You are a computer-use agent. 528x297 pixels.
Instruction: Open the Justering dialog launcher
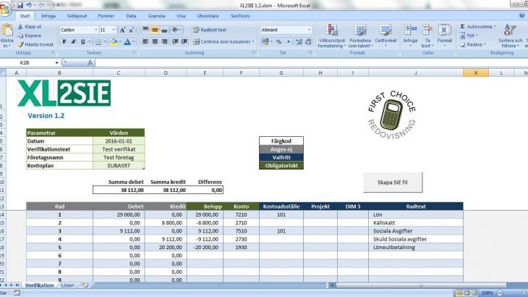[253, 53]
